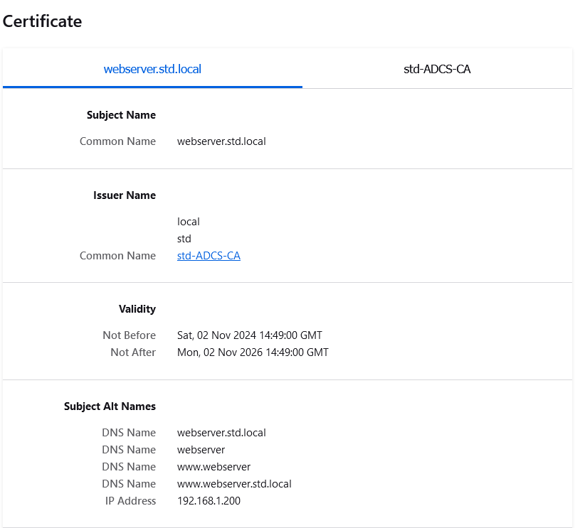The image size is (575, 528).
Task: Click the IP Address value 192.168.1.200
Action: click(209, 500)
